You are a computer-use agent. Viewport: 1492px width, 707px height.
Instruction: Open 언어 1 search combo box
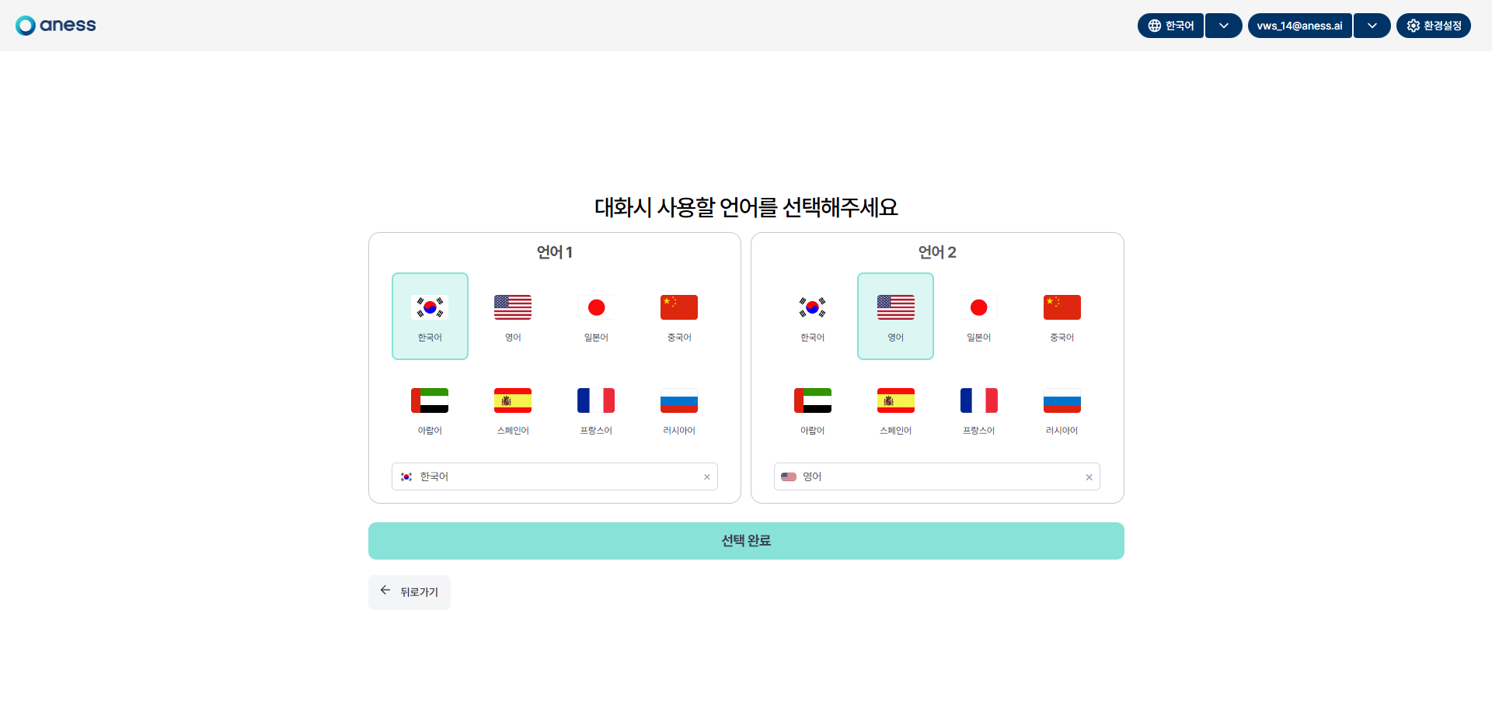pos(555,477)
